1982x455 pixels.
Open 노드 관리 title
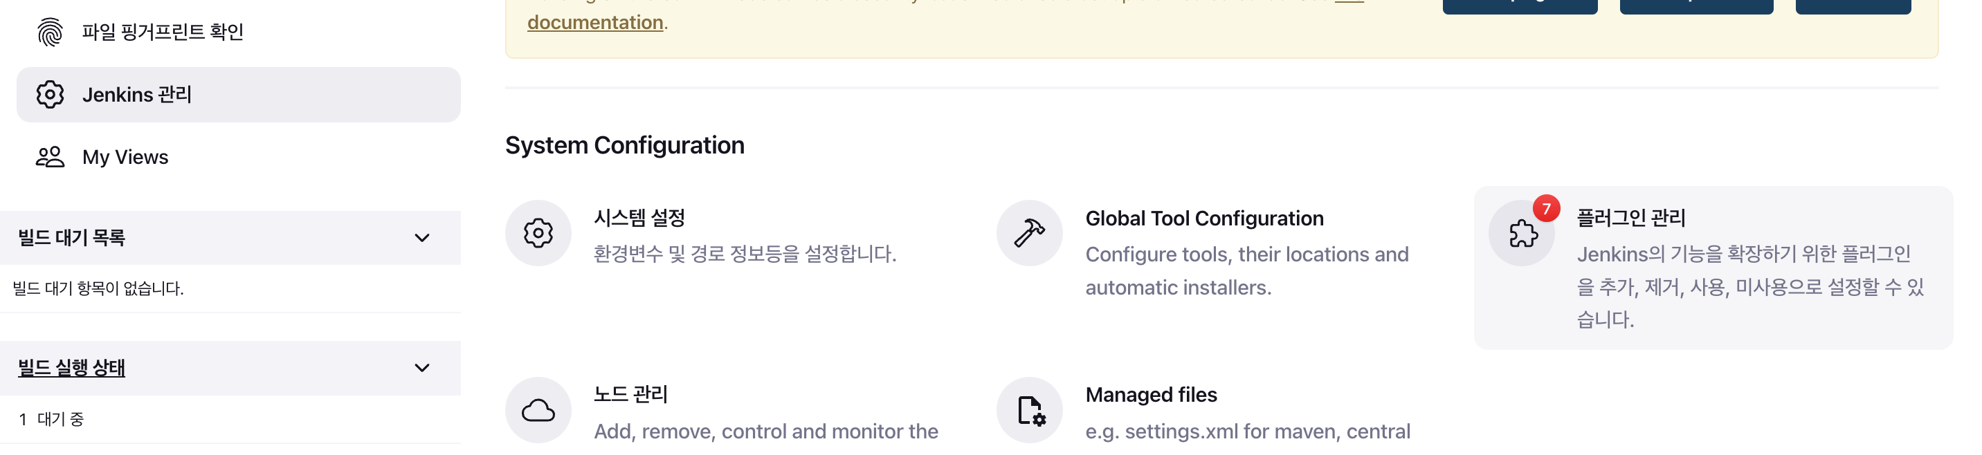coord(630,394)
